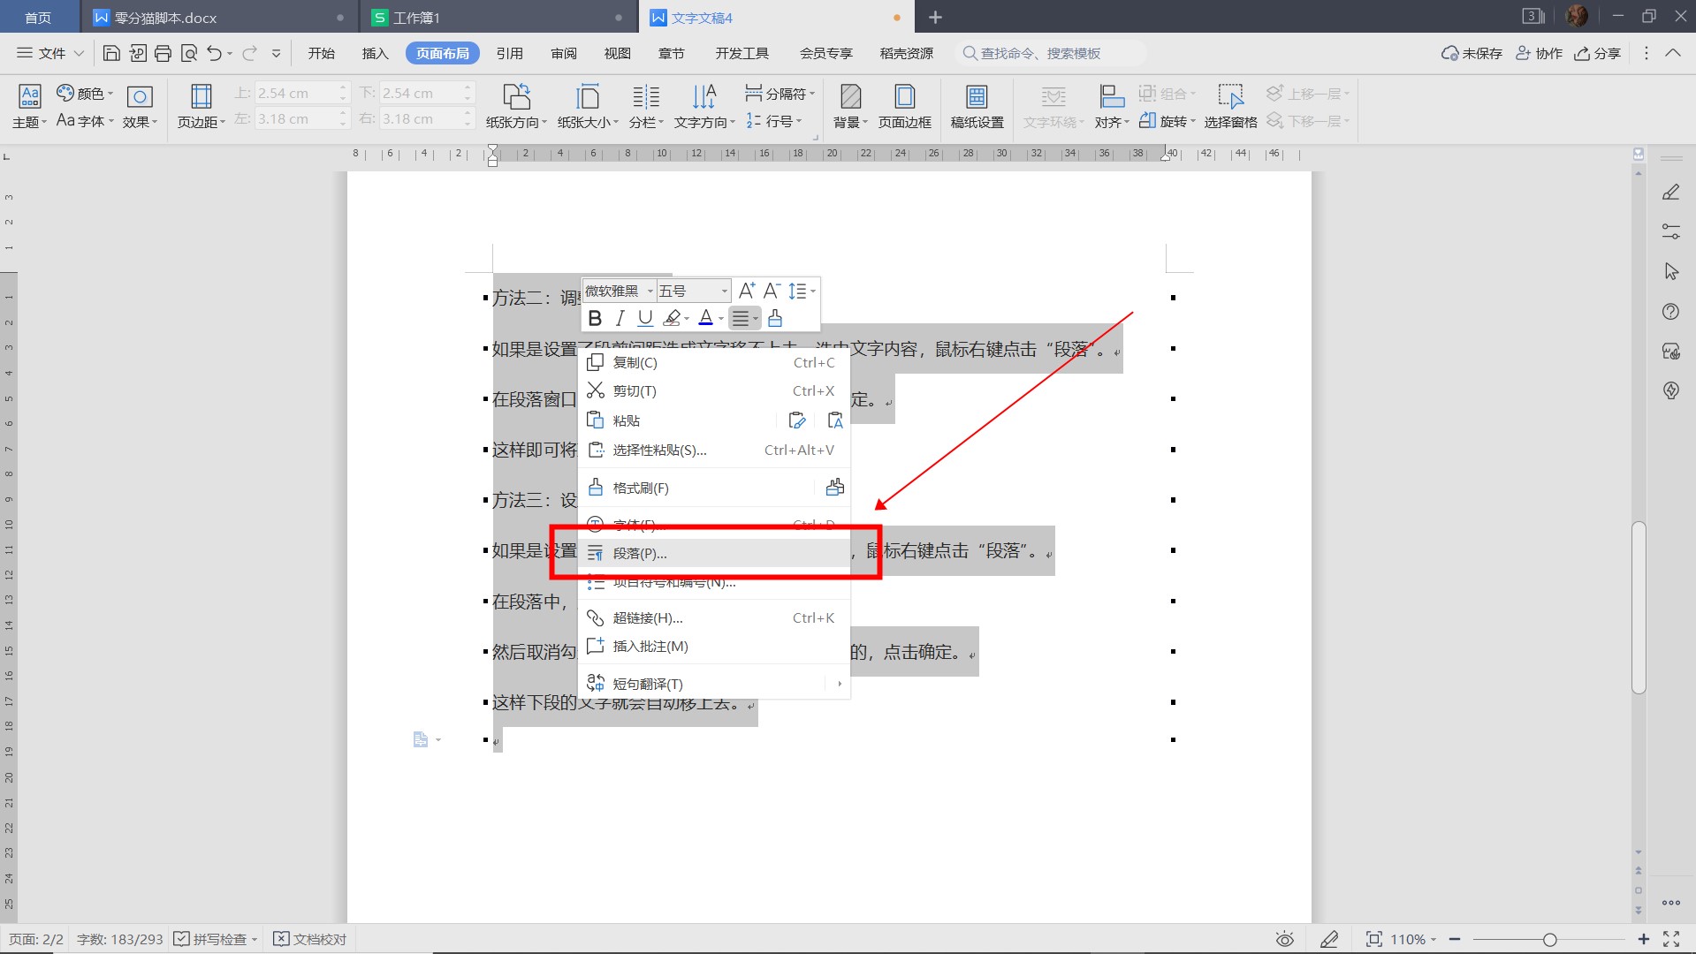Select 段落(P)... in the context menu
Screen dimensions: 1696x954
tap(640, 554)
